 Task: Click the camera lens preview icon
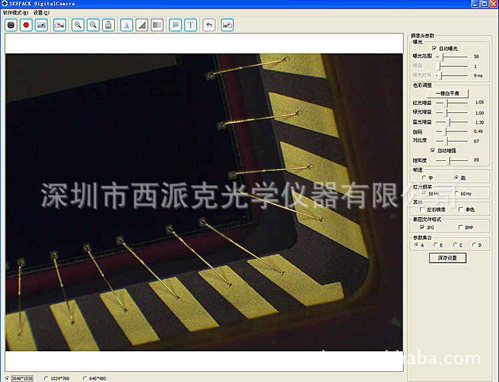click(x=11, y=25)
